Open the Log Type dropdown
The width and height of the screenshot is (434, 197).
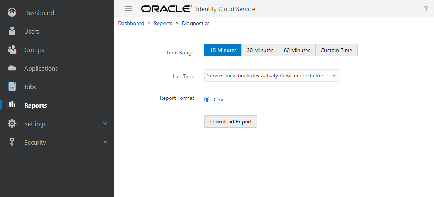click(x=272, y=76)
